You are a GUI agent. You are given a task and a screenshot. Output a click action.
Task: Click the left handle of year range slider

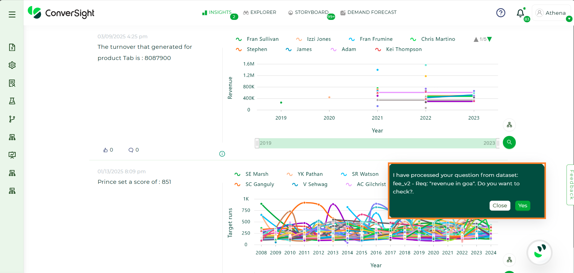pos(257,143)
